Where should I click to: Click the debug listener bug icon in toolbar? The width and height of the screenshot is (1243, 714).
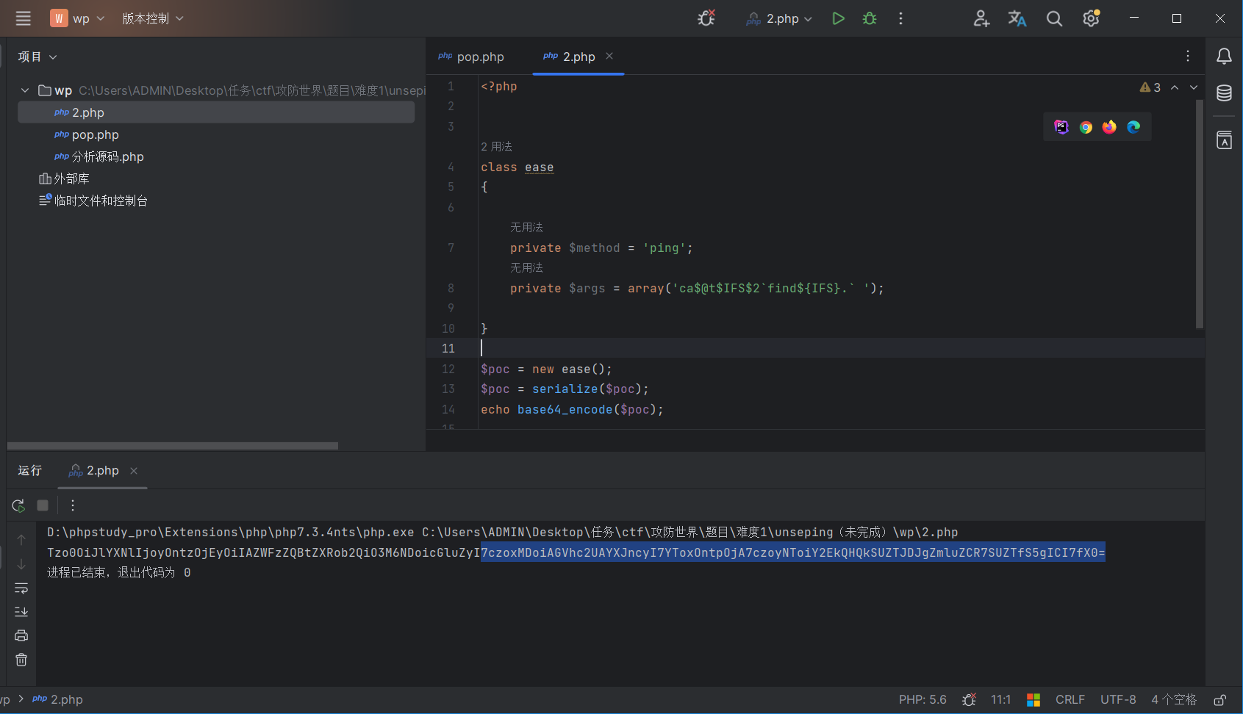[x=706, y=18]
